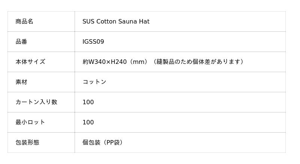Click the word Hat in product name
The image size is (300, 164).
point(144,22)
